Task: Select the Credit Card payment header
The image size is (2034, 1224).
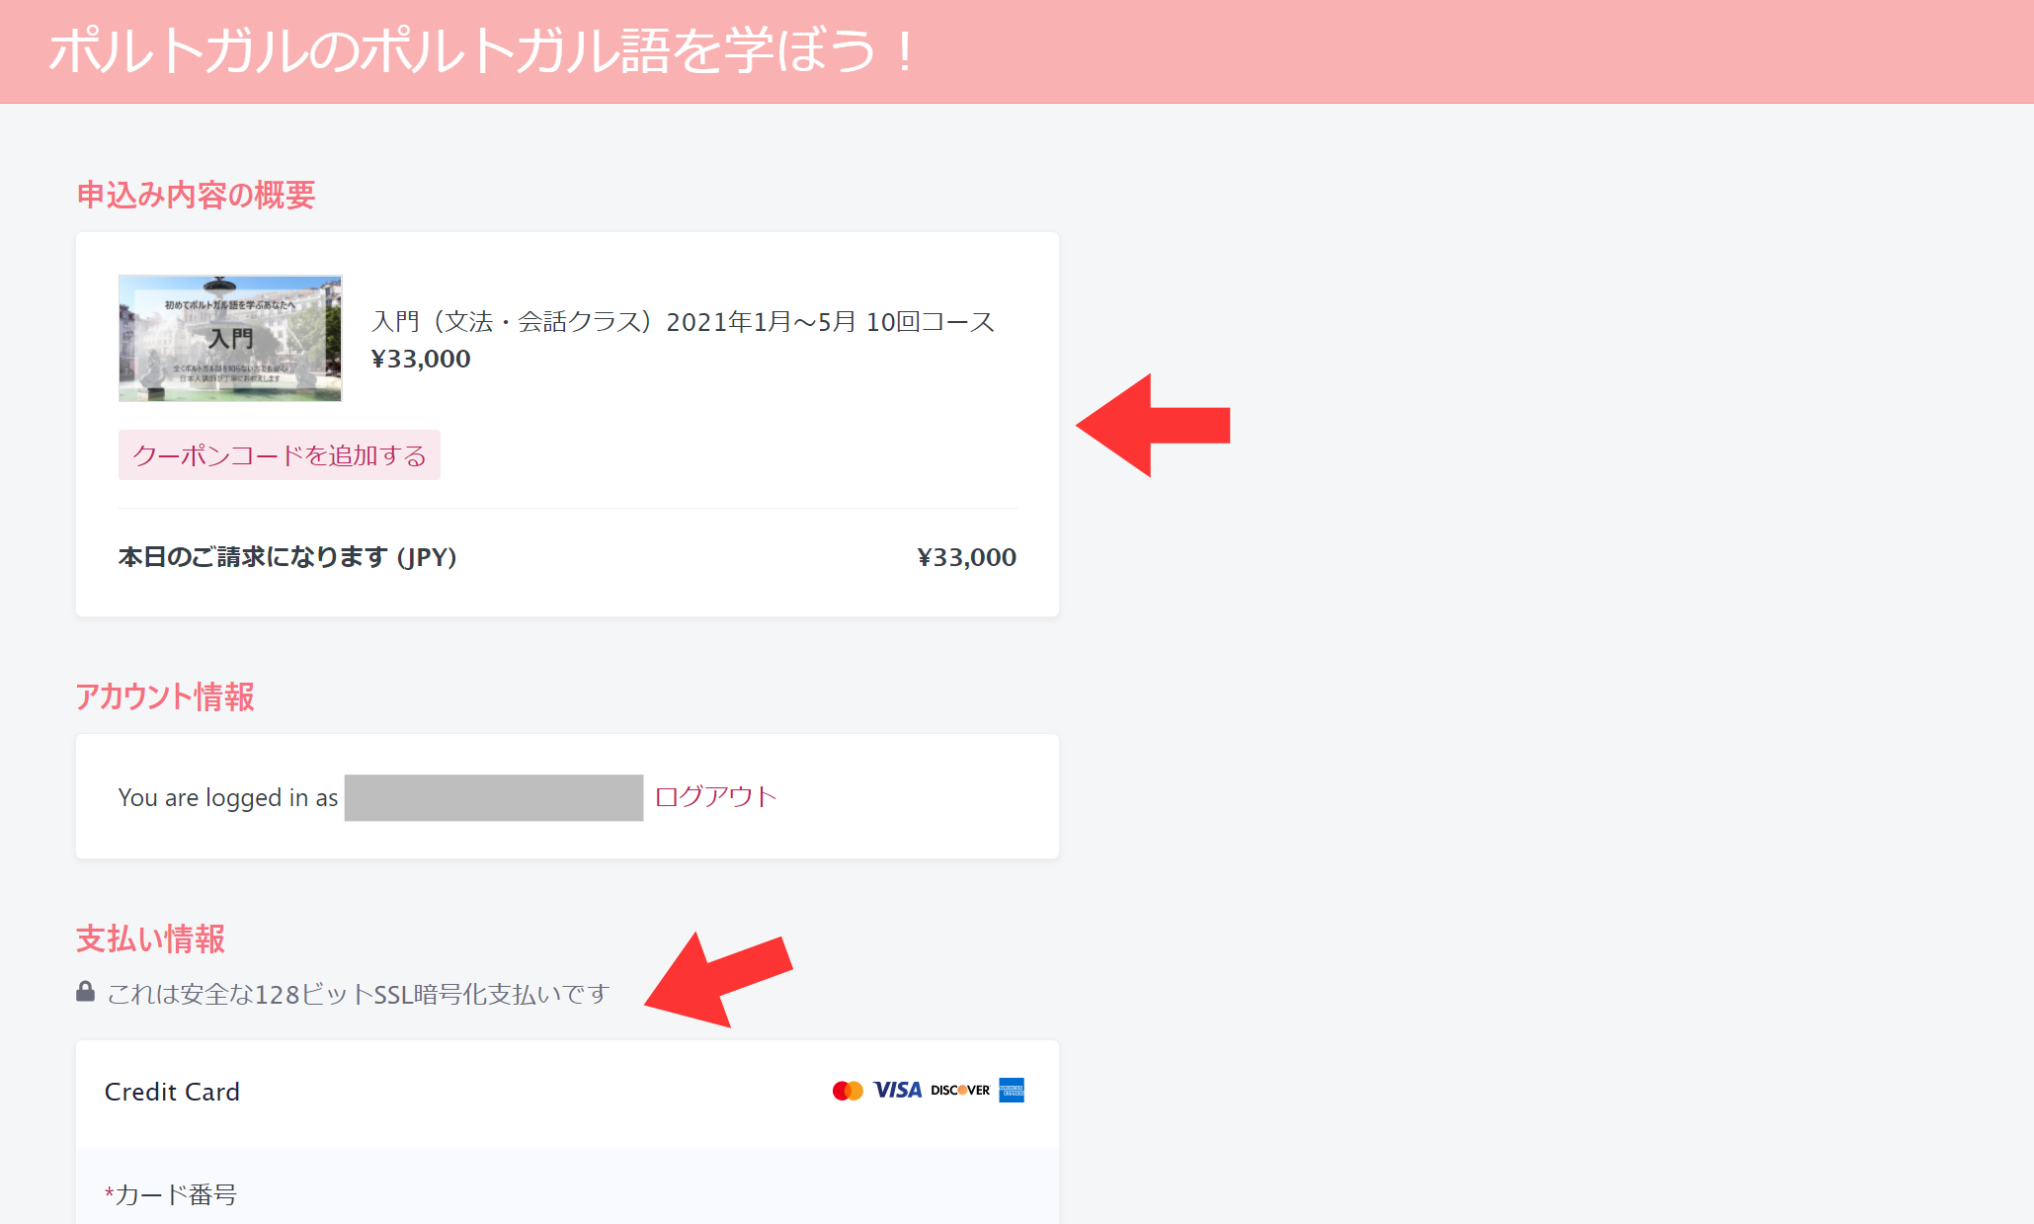Action: (x=567, y=1093)
